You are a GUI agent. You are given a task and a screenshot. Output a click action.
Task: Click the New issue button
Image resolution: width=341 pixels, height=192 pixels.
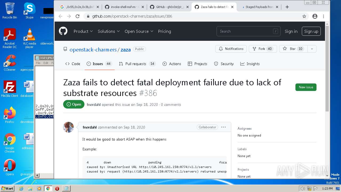coord(306,87)
